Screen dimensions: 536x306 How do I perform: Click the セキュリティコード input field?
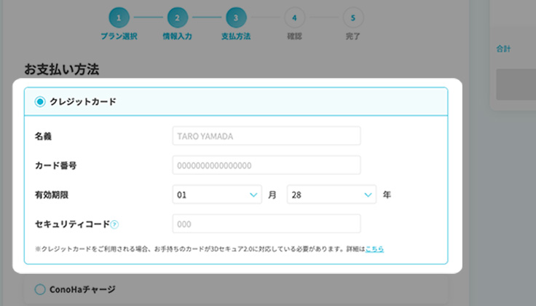click(267, 224)
